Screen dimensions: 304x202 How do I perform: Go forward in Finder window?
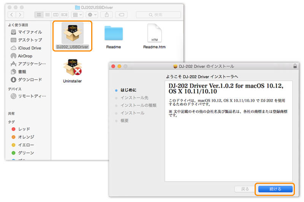pyautogui.click(x=20, y=15)
